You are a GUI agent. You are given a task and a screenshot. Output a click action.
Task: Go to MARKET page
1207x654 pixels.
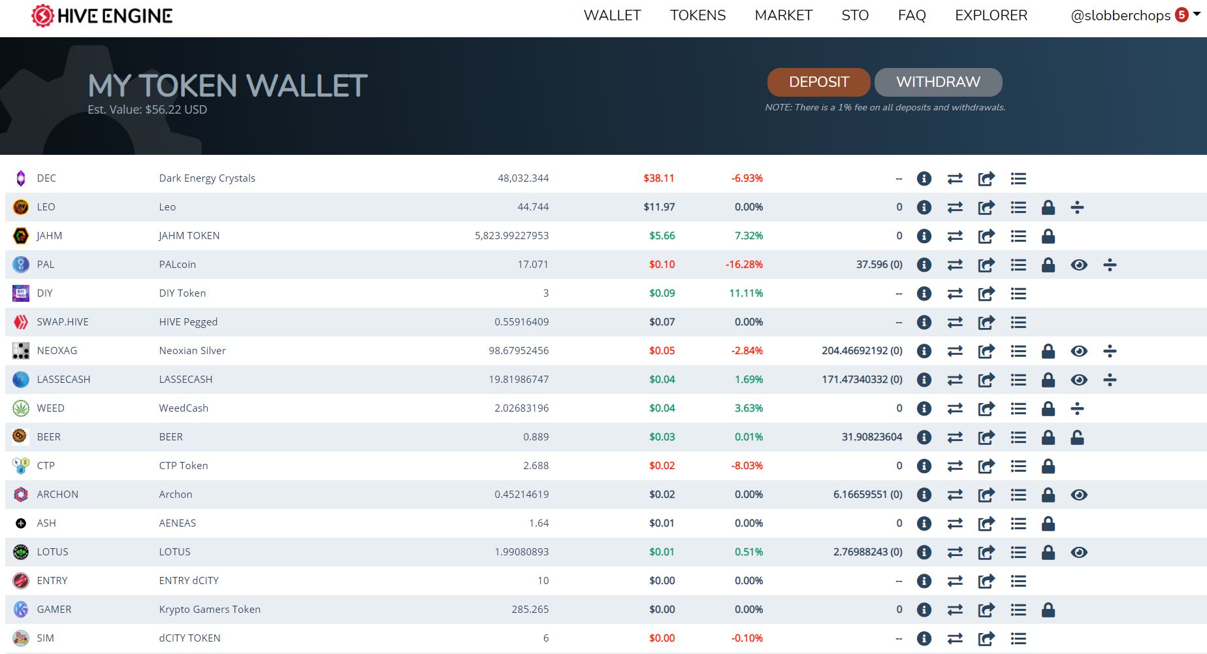[x=783, y=15]
